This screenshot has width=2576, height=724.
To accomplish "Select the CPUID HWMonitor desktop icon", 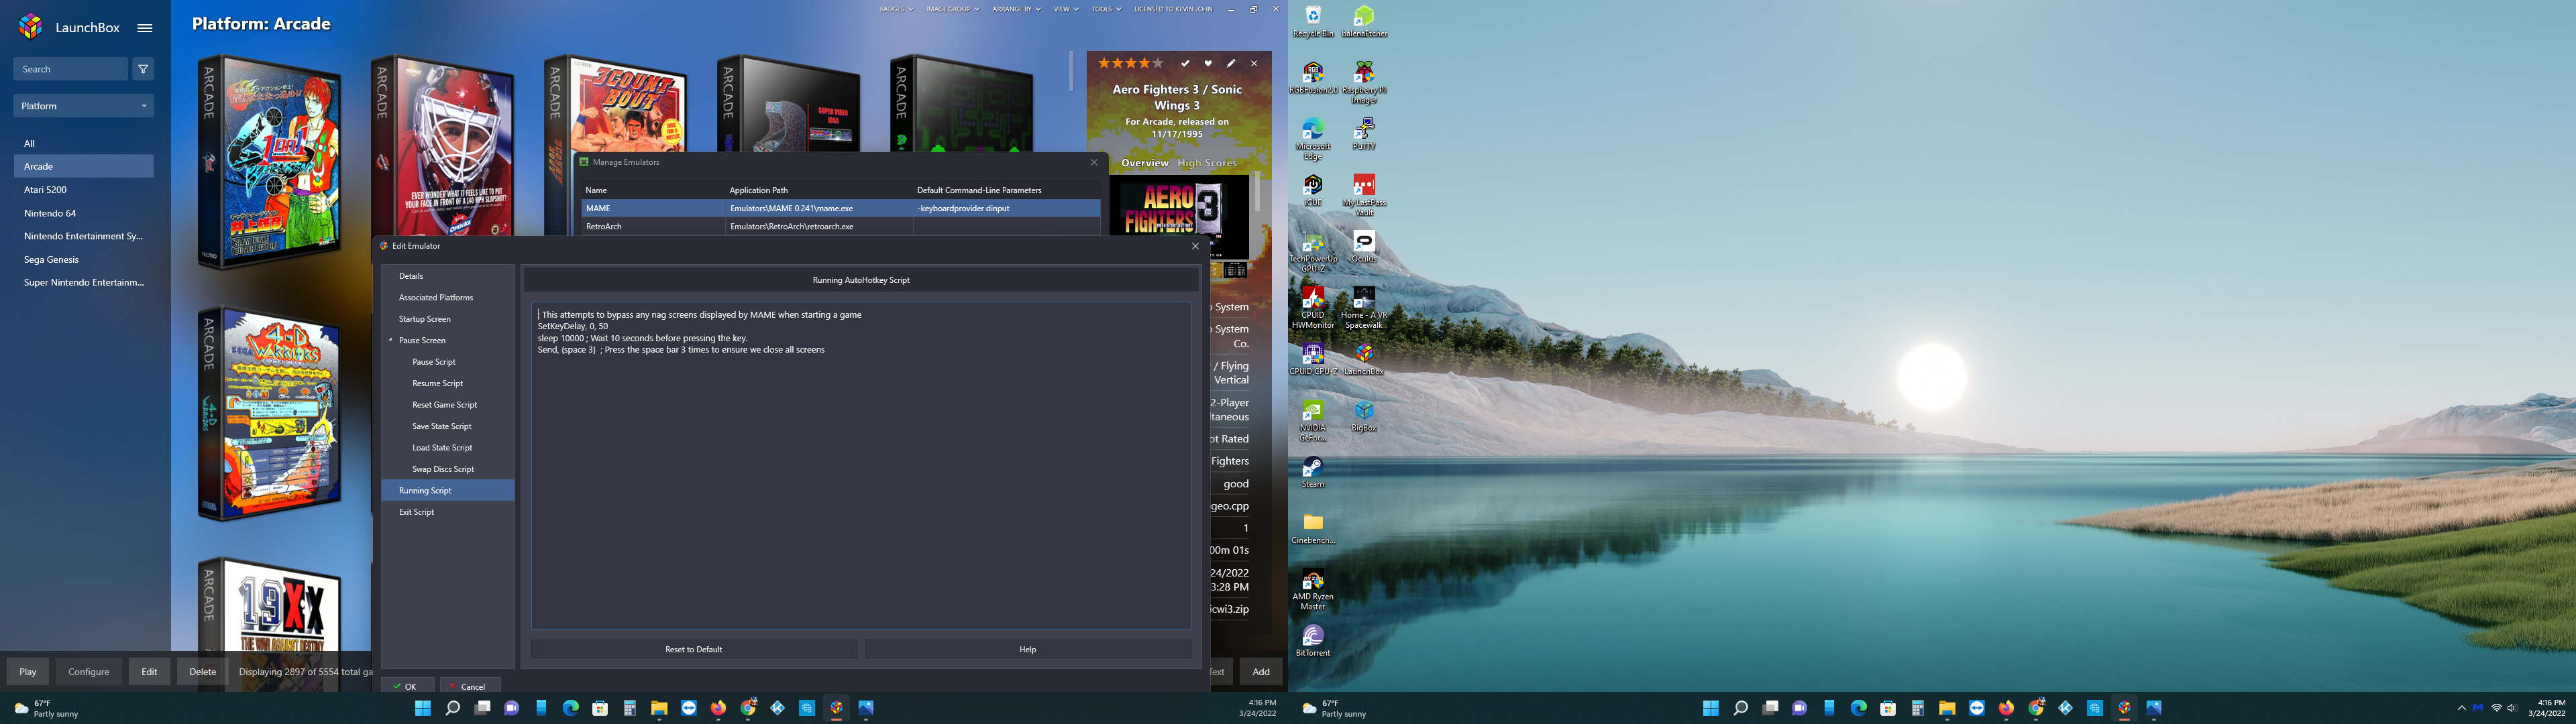I will tap(1313, 307).
